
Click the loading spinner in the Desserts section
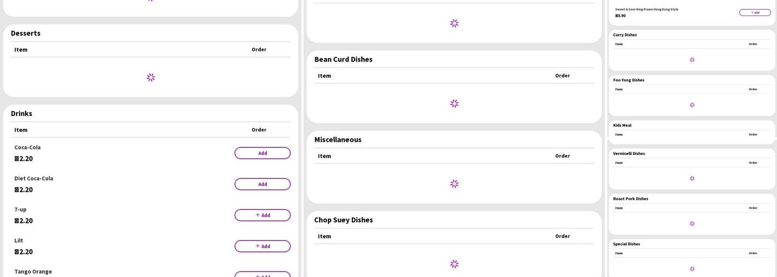(151, 78)
